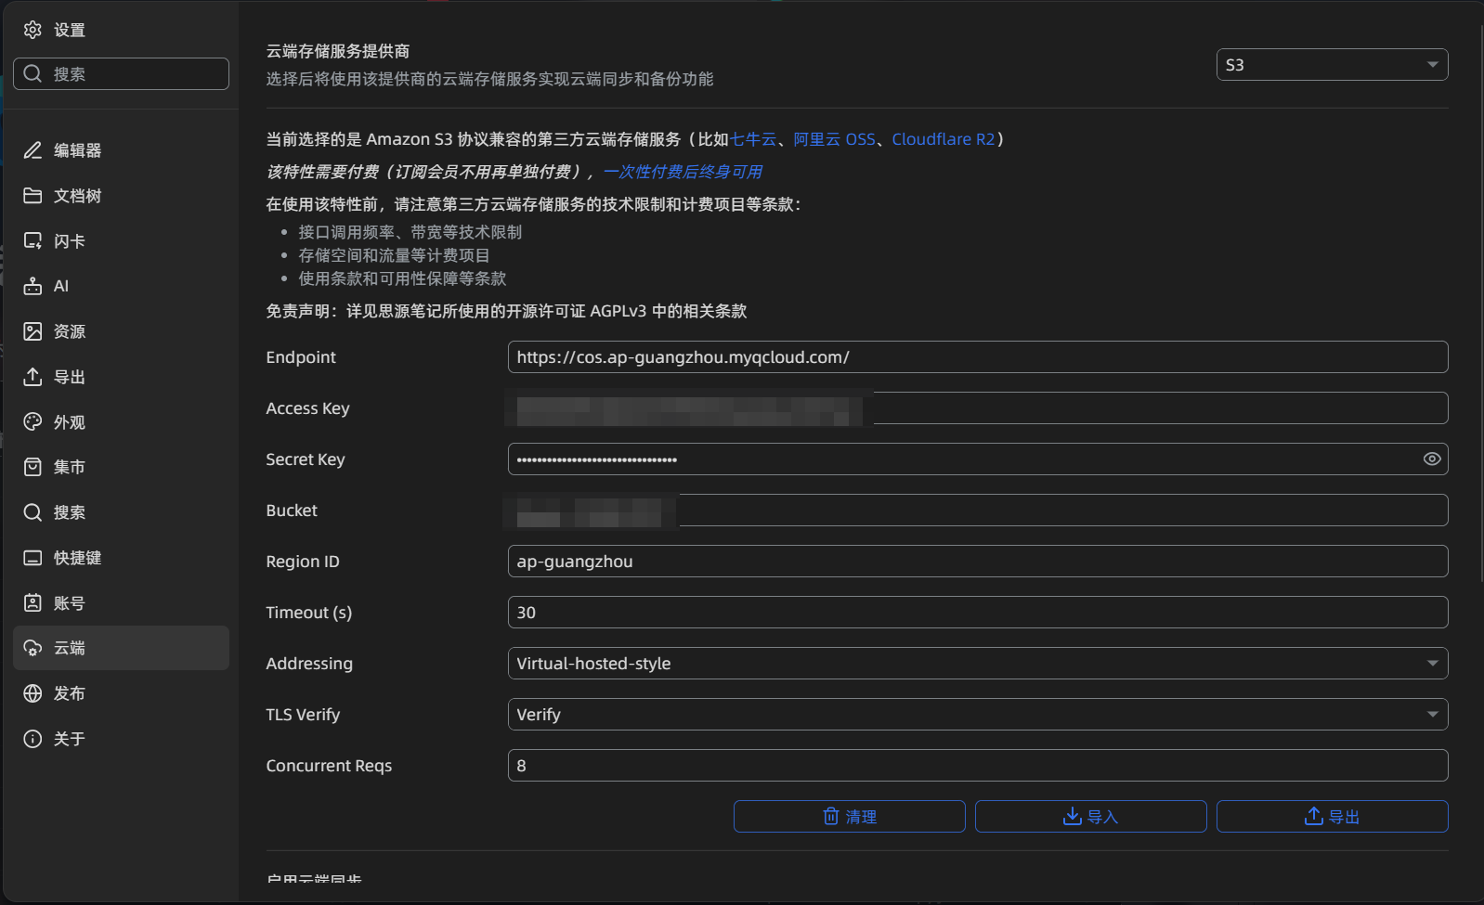
Task: Click the 清理 (Purge) button
Action: pyautogui.click(x=849, y=817)
